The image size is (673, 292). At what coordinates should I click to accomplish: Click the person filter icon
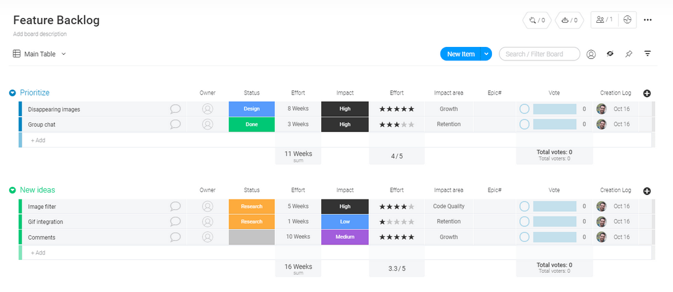coord(591,54)
